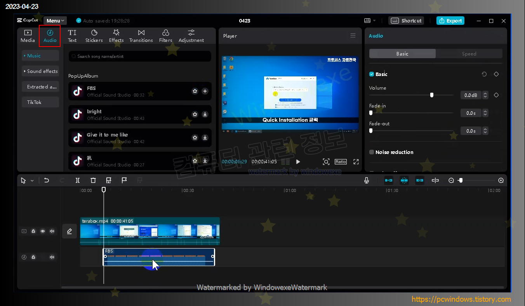Image resolution: width=525 pixels, height=306 pixels.
Task: Open the TikTok sounds section
Action: coord(40,102)
